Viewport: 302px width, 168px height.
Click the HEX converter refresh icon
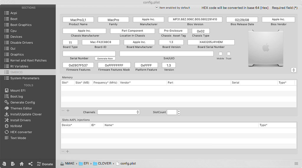tap(6, 132)
